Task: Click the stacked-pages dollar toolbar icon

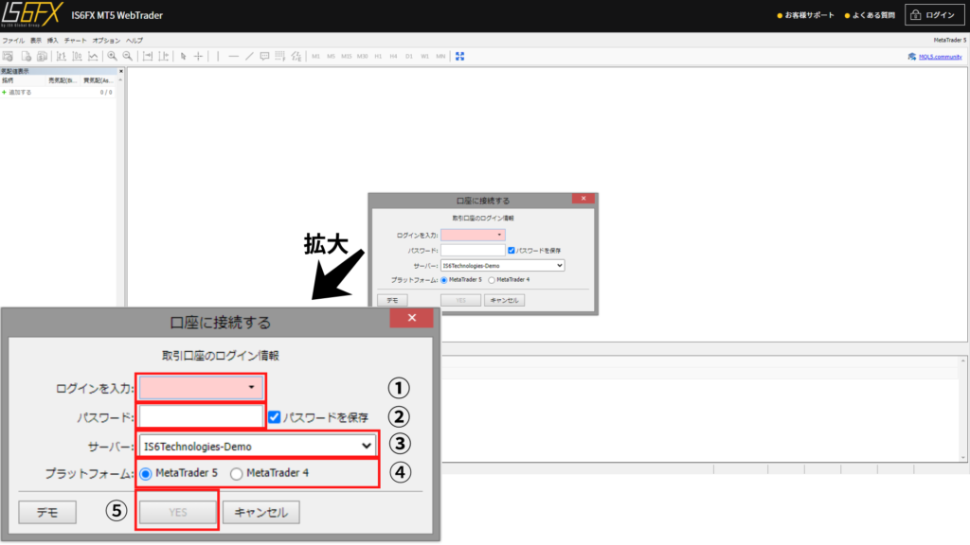Action: (x=42, y=56)
